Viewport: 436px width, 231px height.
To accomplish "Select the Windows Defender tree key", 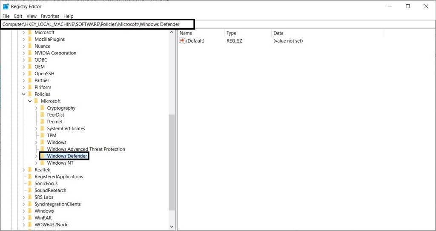I will pyautogui.click(x=67, y=156).
